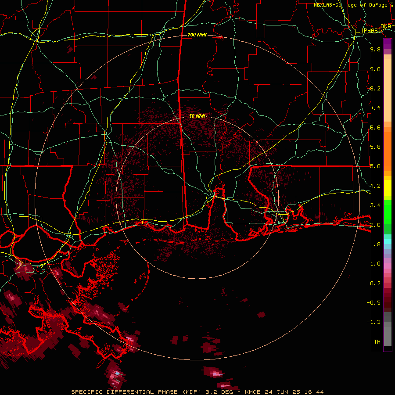Click the 1.0 value on the color scale
The height and width of the screenshot is (395, 395).
click(x=375, y=264)
